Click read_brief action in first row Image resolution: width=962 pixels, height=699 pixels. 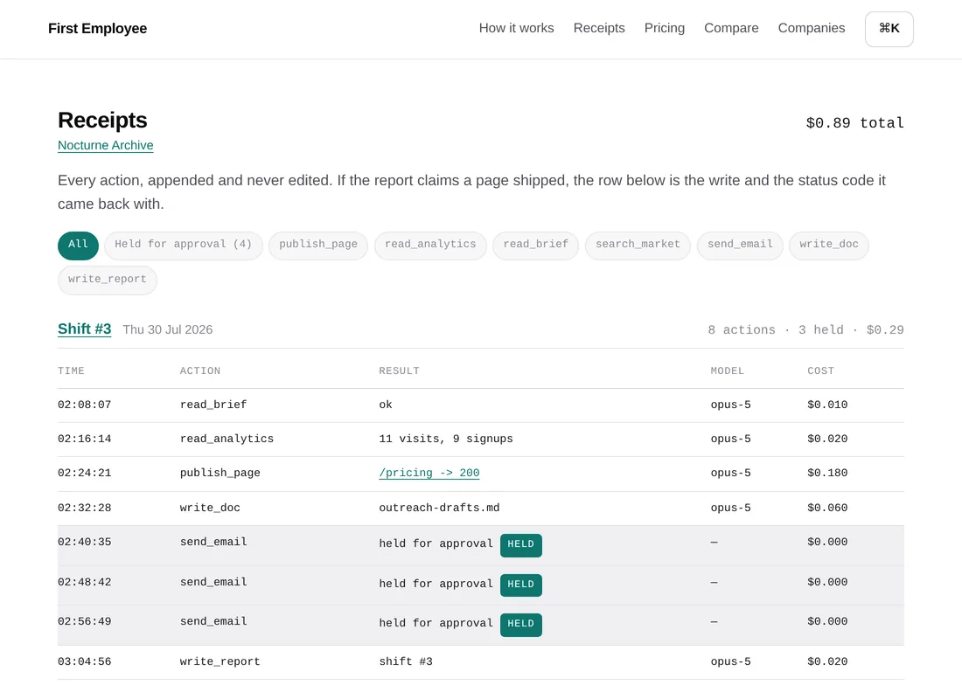pyautogui.click(x=213, y=405)
